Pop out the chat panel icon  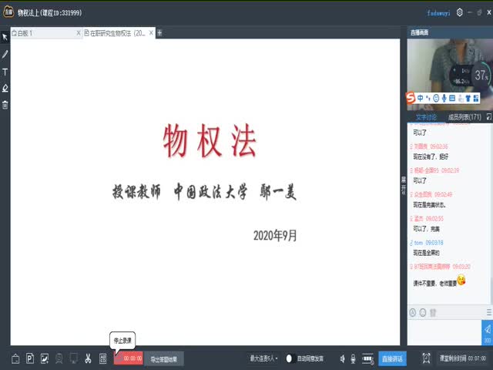489,117
